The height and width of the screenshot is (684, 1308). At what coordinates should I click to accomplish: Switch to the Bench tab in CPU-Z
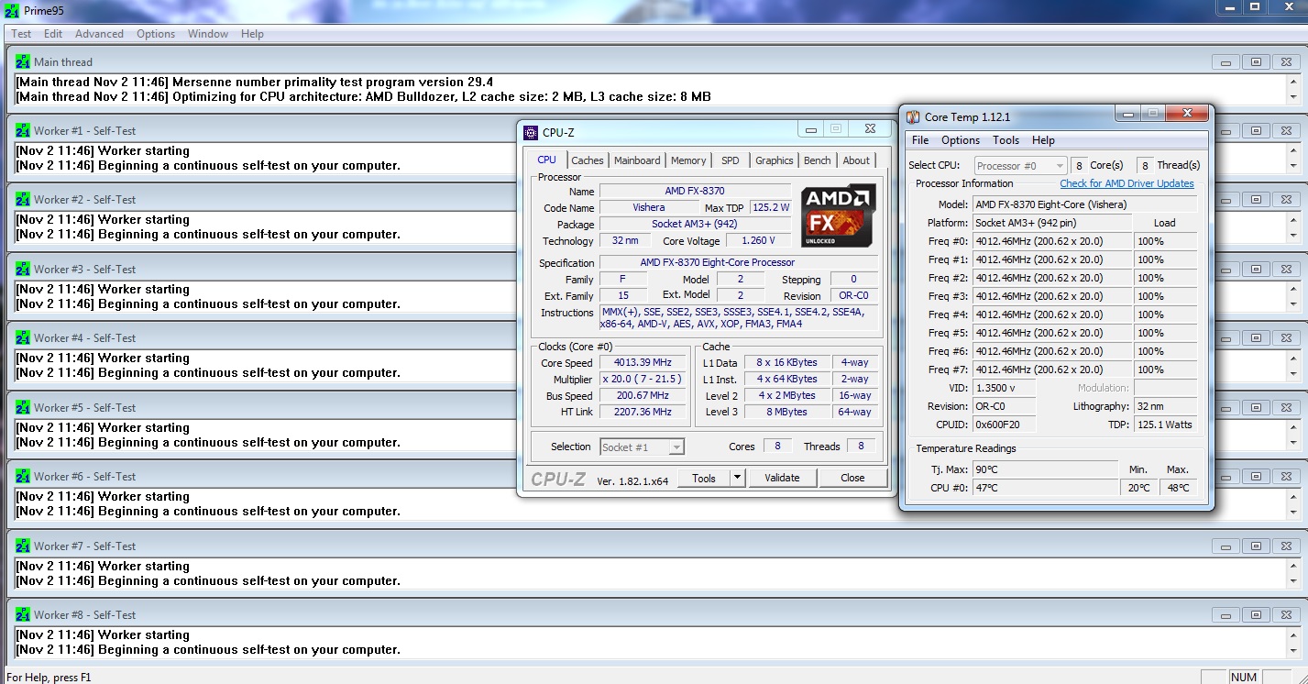pos(817,160)
